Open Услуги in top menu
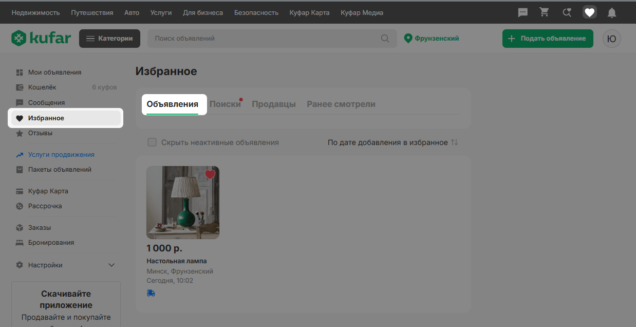 coord(161,12)
